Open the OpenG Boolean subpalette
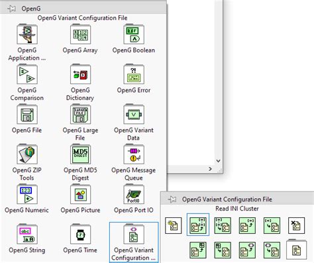This screenshot has width=314, height=263. [x=134, y=34]
